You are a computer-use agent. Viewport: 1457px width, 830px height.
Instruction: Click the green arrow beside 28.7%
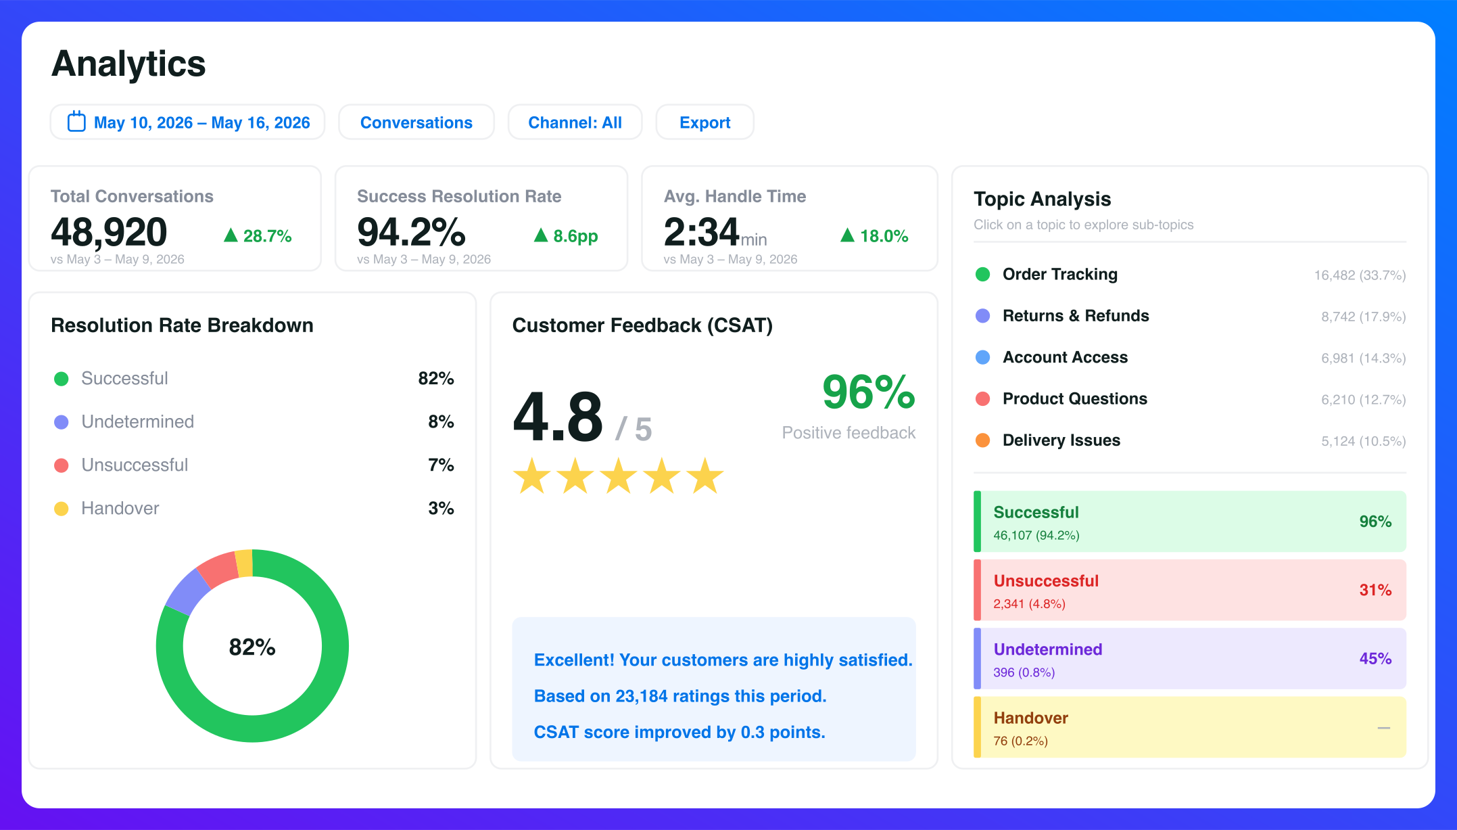click(x=231, y=235)
